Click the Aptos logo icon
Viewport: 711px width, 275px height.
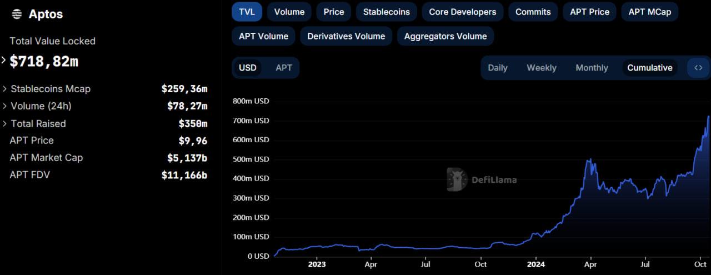pos(17,14)
